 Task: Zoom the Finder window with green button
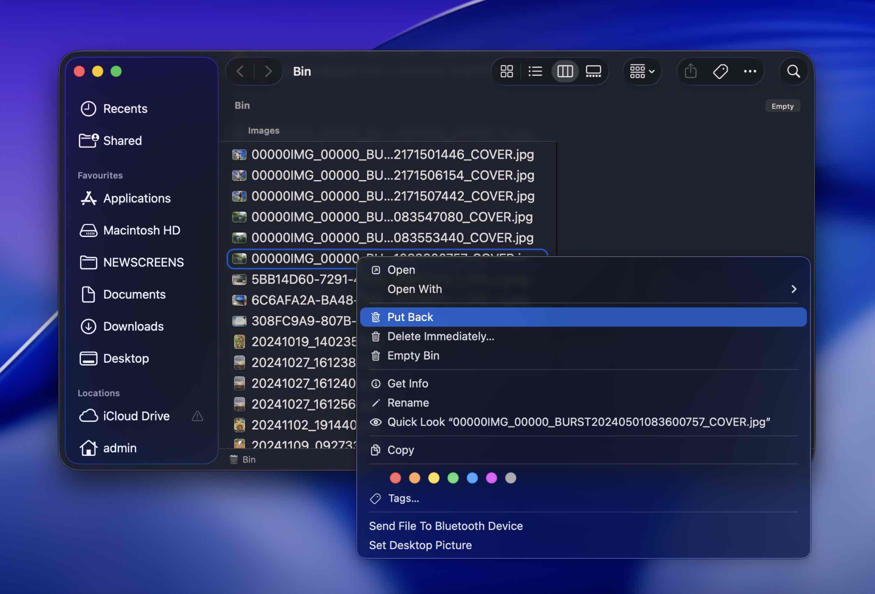coord(116,71)
